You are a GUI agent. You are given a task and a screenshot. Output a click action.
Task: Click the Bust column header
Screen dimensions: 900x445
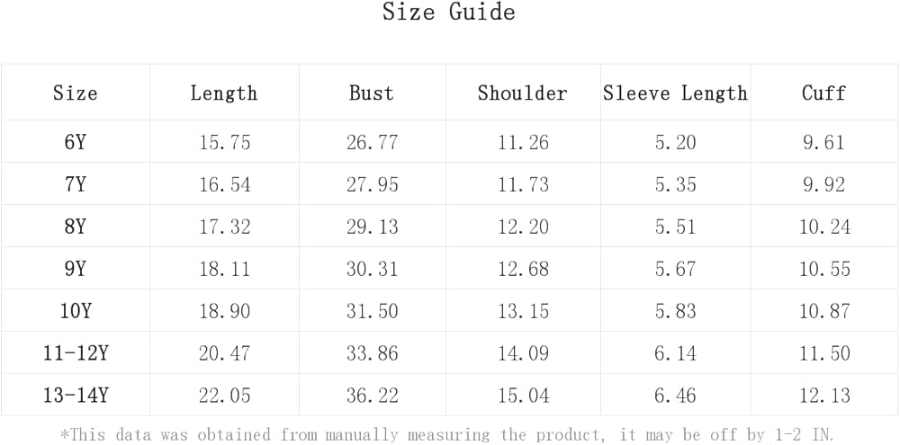[x=372, y=93]
